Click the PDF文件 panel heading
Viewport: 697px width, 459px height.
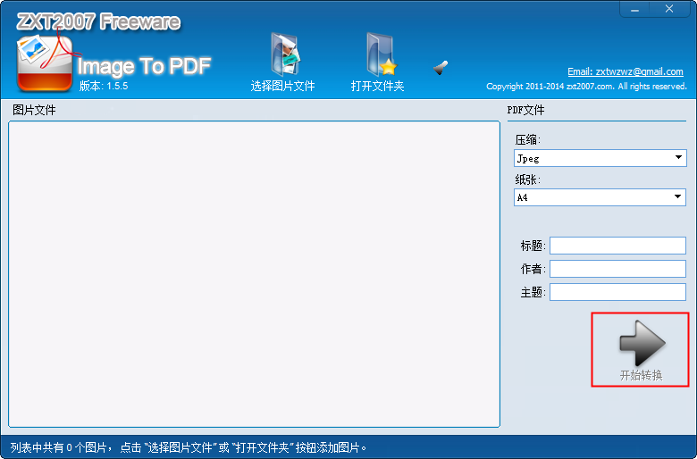pyautogui.click(x=525, y=110)
